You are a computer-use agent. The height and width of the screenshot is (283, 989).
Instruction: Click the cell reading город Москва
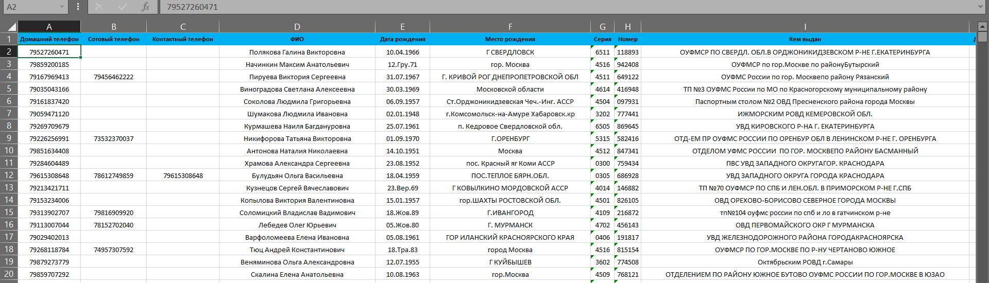coord(510,250)
